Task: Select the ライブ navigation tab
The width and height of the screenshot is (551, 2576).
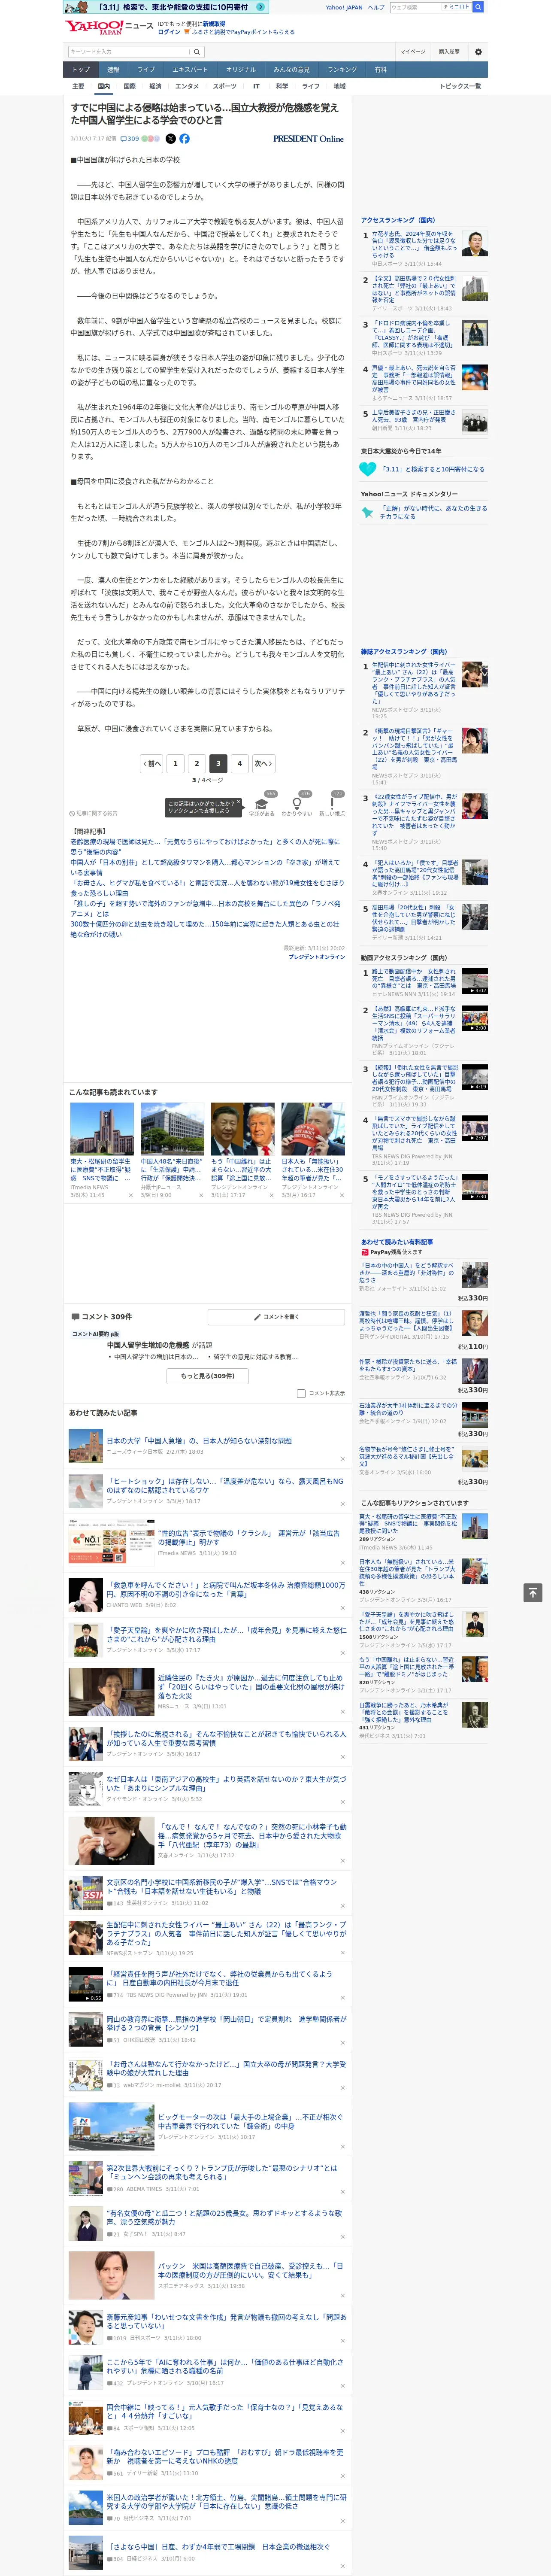Action: (146, 70)
